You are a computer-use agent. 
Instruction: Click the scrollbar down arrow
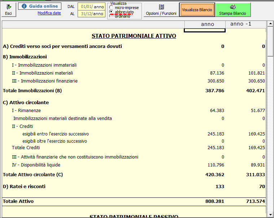[270, 215]
